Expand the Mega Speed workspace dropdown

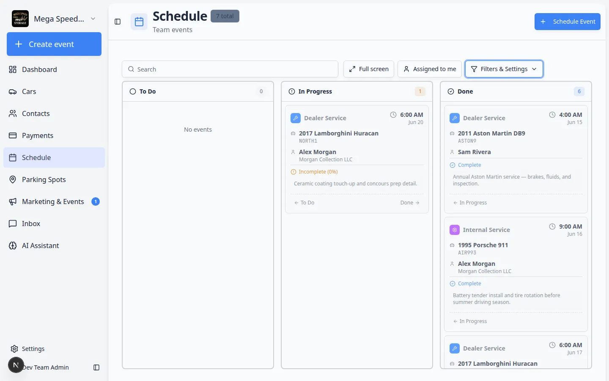93,19
